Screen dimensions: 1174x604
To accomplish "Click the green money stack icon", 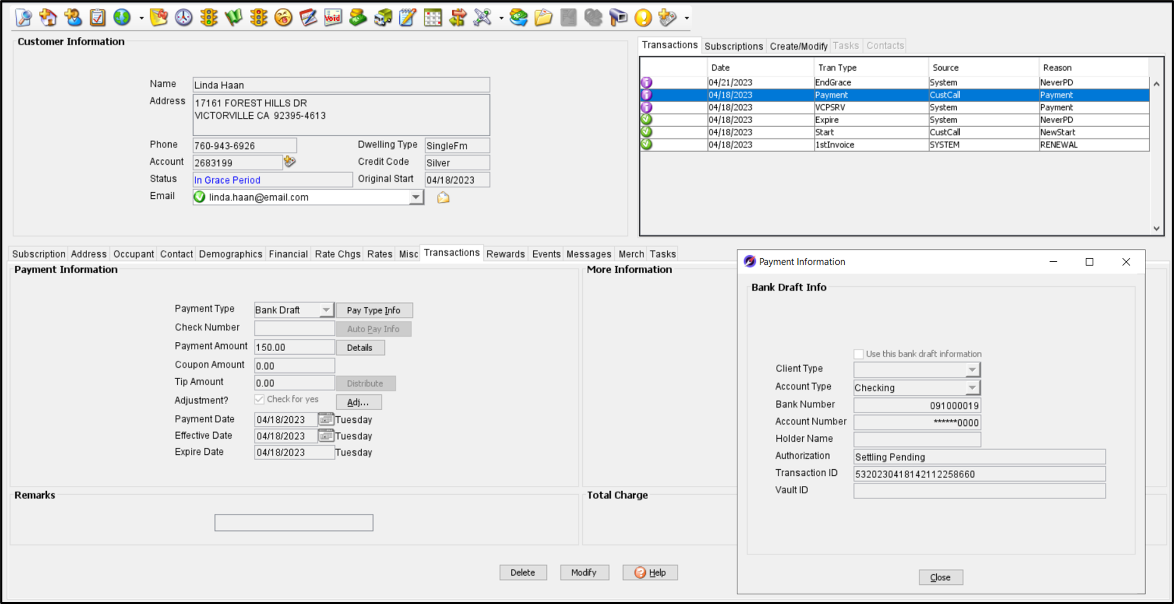I will (358, 17).
